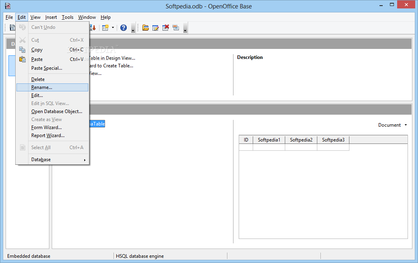This screenshot has width=418, height=263.
Task: Open the Help menu
Action: [x=106, y=17]
